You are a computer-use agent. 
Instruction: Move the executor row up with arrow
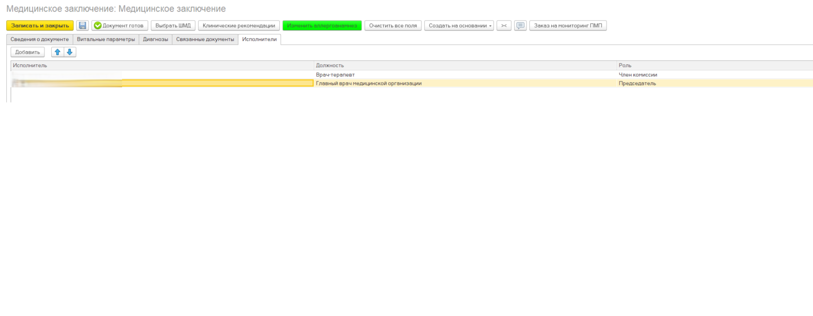tap(58, 52)
